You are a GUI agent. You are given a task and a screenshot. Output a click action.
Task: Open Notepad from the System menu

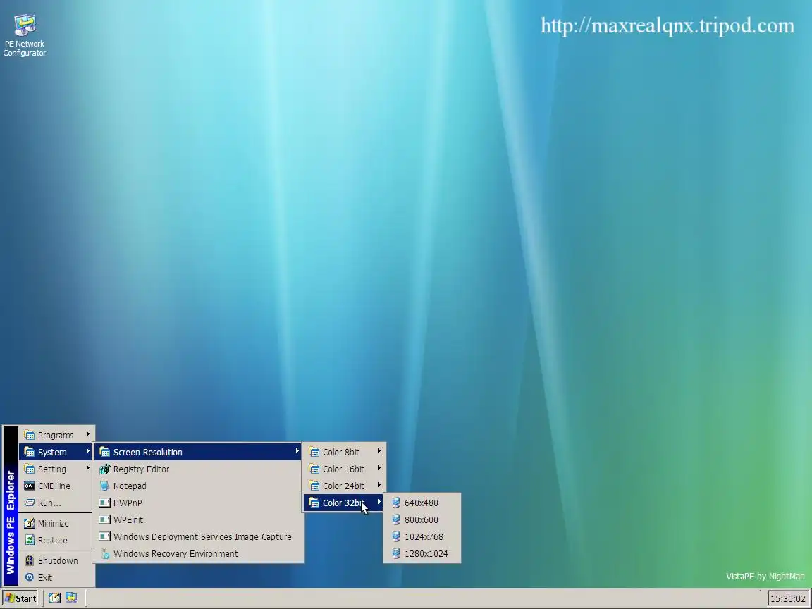click(x=198, y=486)
